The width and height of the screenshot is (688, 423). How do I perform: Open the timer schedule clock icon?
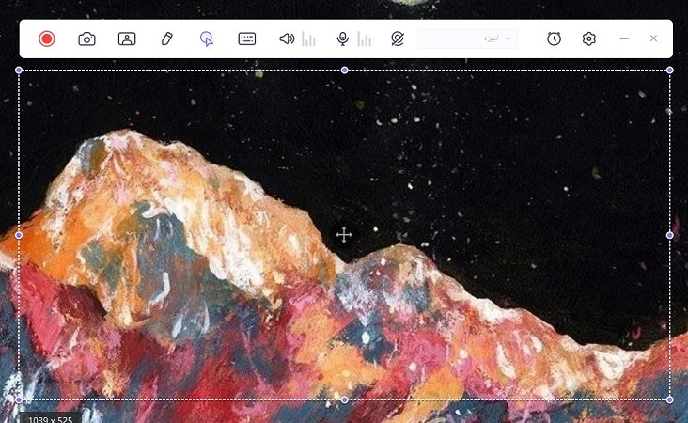click(x=554, y=39)
